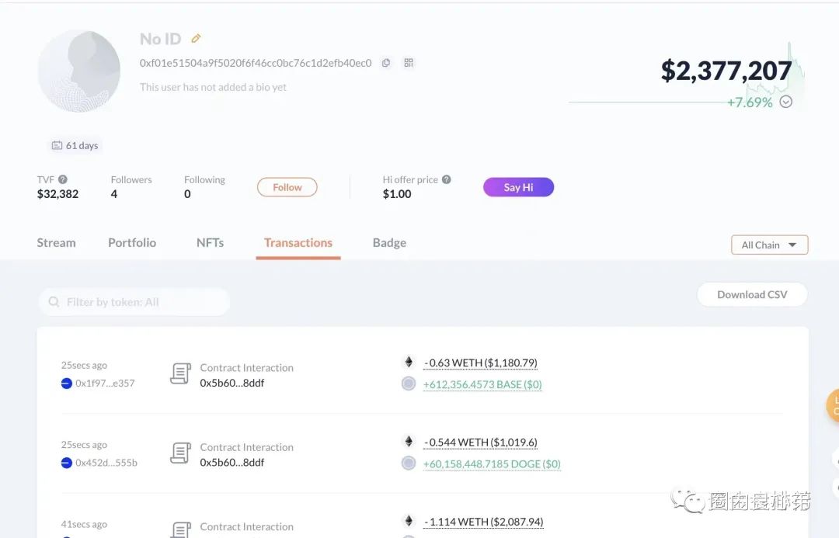Open the NFTs tab
The image size is (839, 538).
(210, 243)
